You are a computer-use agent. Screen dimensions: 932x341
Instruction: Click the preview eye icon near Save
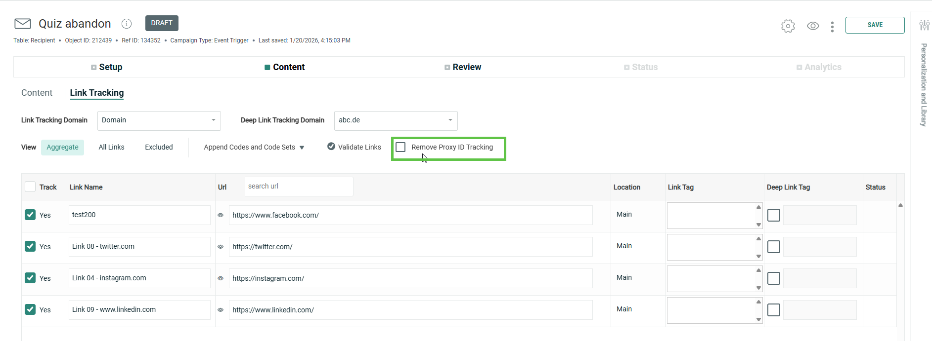pyautogui.click(x=813, y=26)
